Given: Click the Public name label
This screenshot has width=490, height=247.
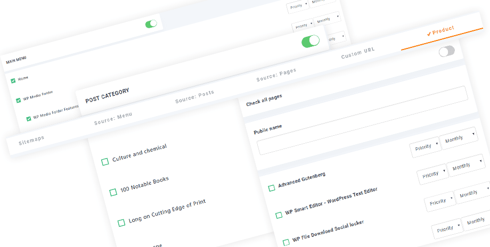Looking at the screenshot, I should 268,129.
